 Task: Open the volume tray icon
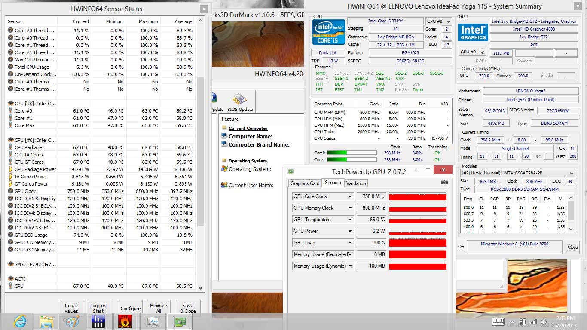(543, 321)
